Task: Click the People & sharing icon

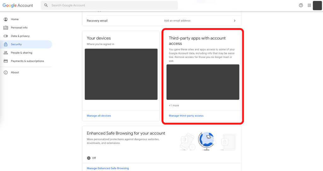Action: click(6, 53)
